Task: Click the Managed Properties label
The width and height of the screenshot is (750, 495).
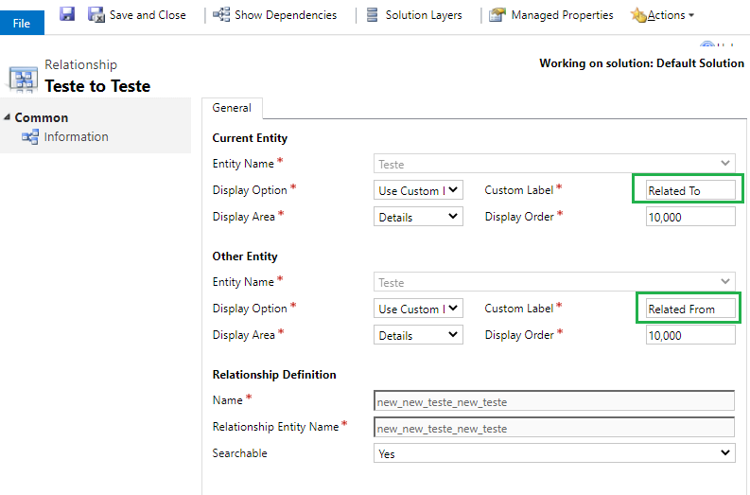Action: pos(562,15)
